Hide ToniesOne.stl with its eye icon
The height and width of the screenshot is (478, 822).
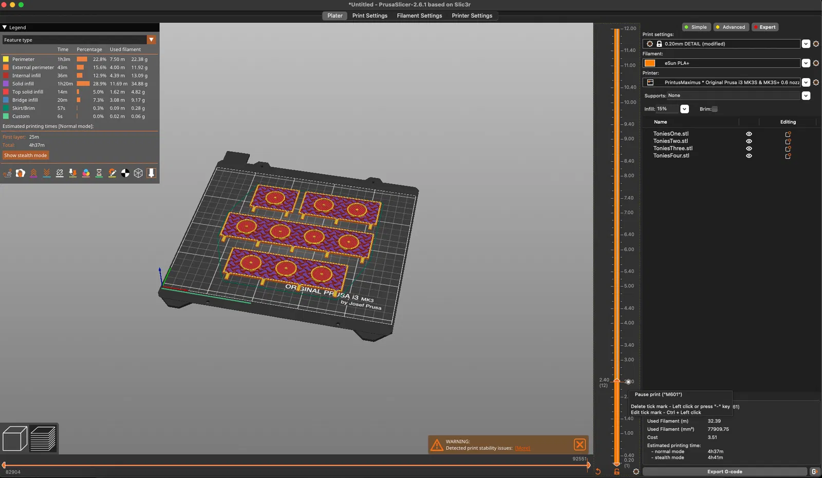point(749,134)
